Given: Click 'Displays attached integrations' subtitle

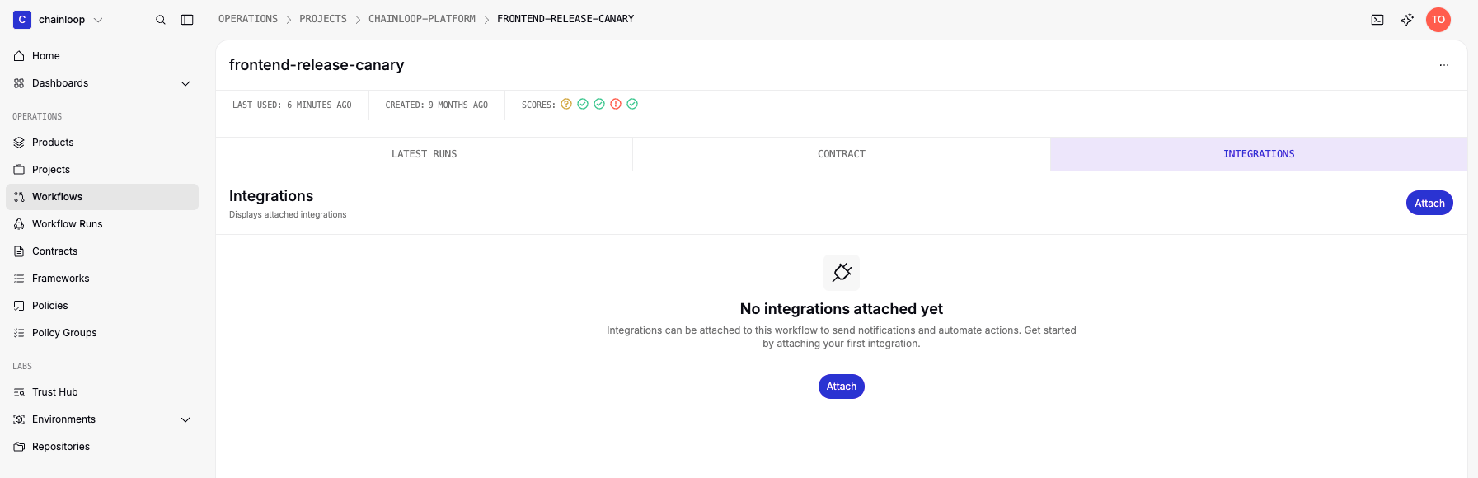Looking at the screenshot, I should (288, 215).
